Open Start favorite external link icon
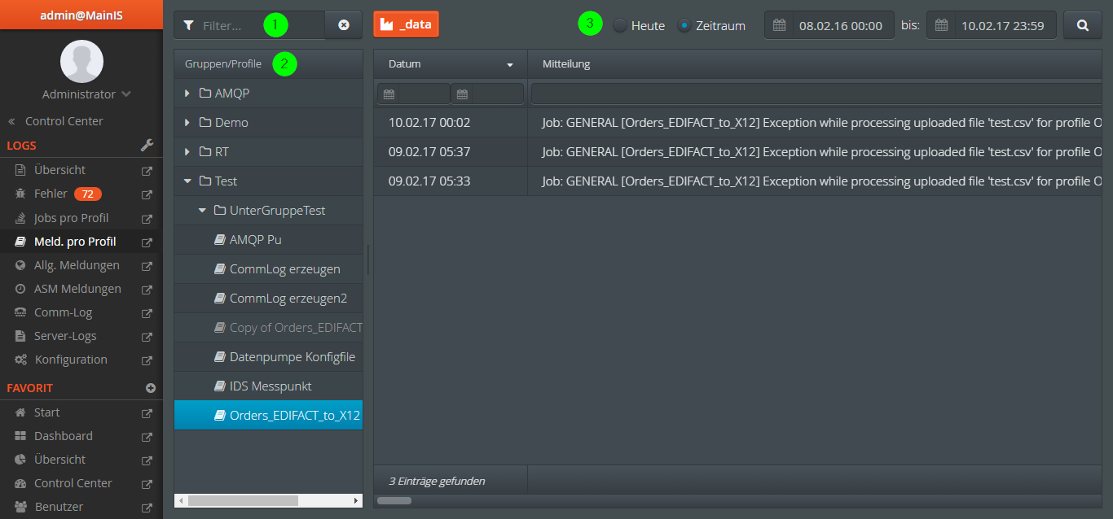 [x=147, y=413]
